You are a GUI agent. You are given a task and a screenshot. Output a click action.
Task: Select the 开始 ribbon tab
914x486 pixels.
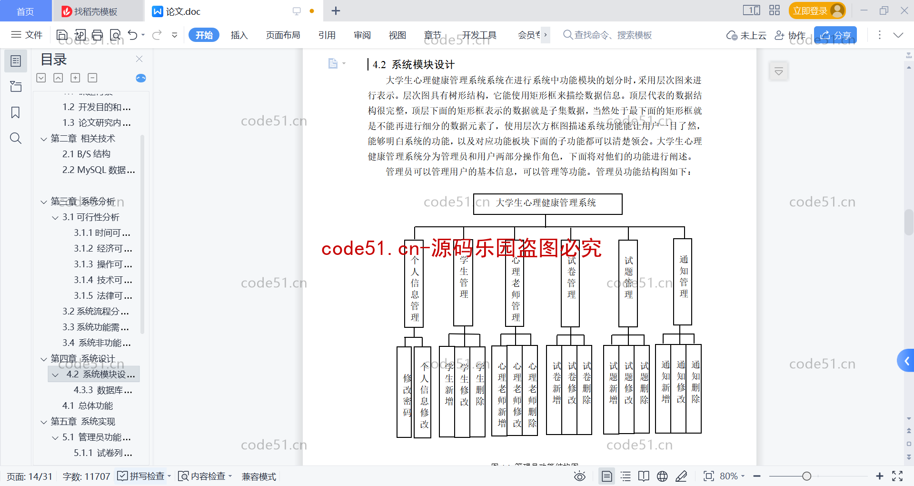(204, 35)
